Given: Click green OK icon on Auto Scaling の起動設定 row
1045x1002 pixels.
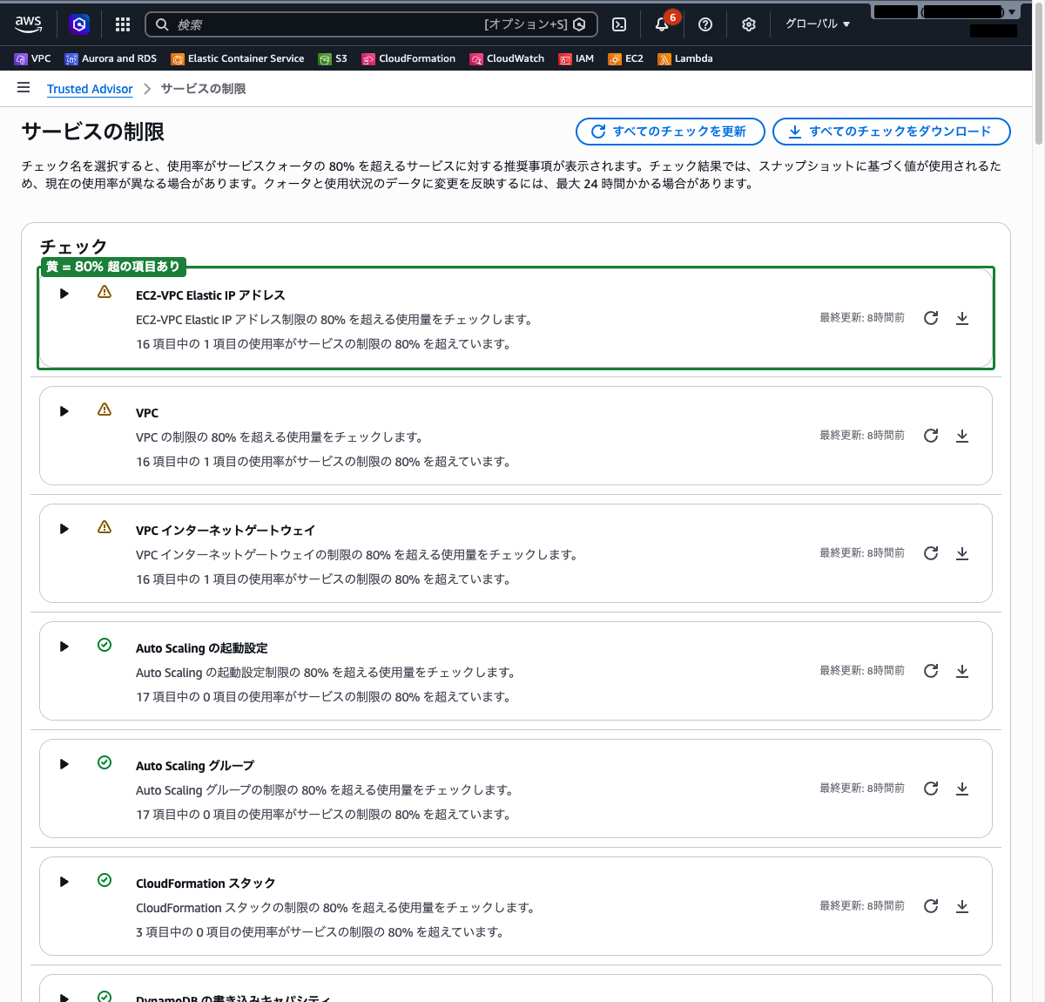Looking at the screenshot, I should pos(104,645).
